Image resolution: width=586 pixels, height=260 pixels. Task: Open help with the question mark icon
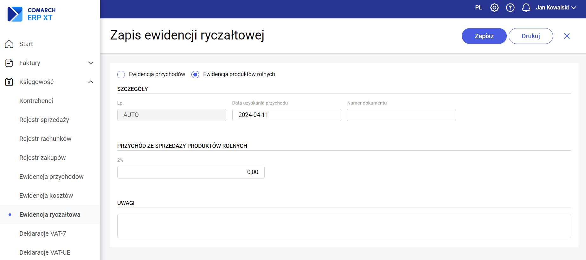click(510, 8)
